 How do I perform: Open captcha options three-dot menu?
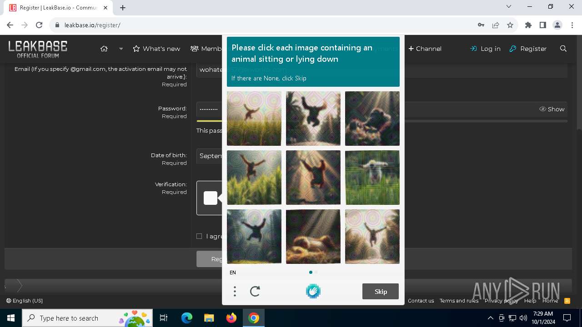(x=235, y=292)
